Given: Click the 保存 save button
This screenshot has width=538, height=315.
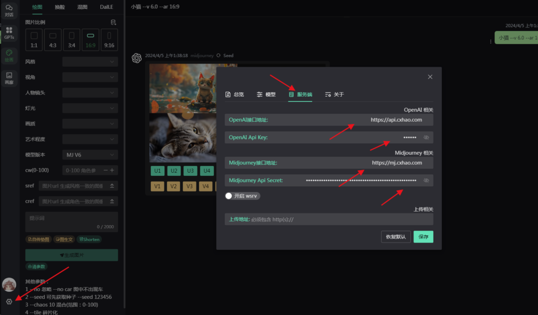Looking at the screenshot, I should click(423, 237).
